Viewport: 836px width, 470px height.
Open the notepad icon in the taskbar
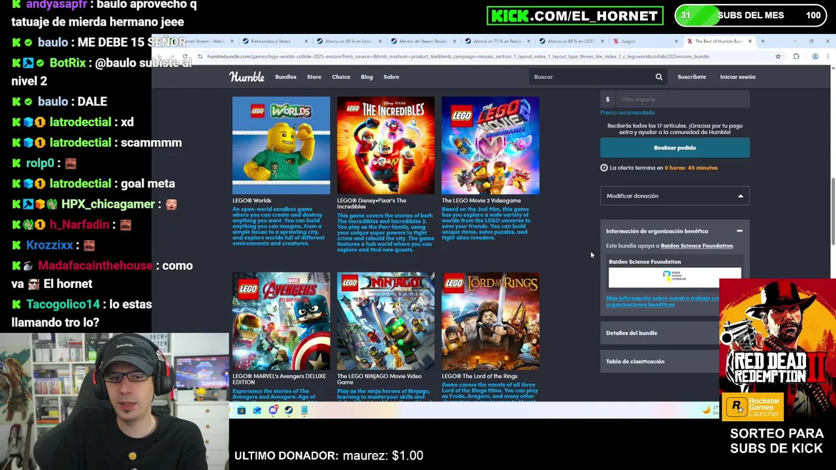[x=304, y=410]
